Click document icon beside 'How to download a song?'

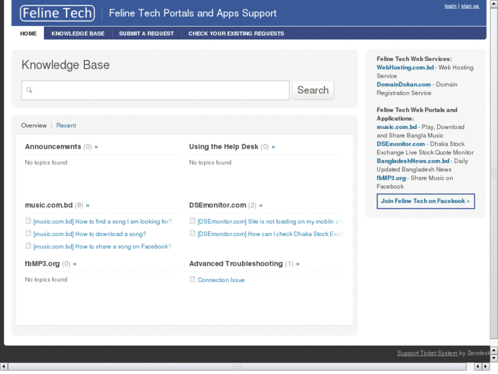click(28, 233)
